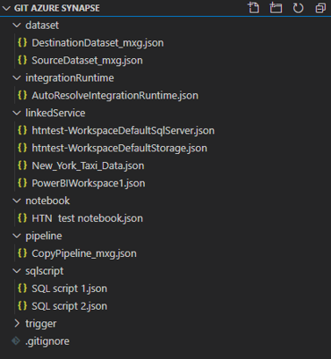Collapse the pipeline folder chevron
The image size is (331, 359).
click(x=17, y=236)
